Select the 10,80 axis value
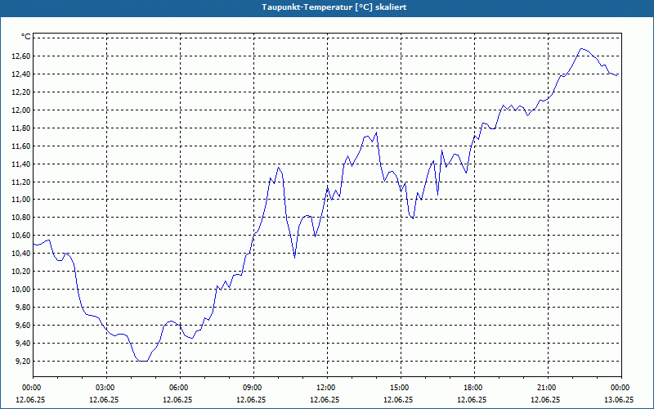This screenshot has height=409, width=654. pyautogui.click(x=23, y=218)
